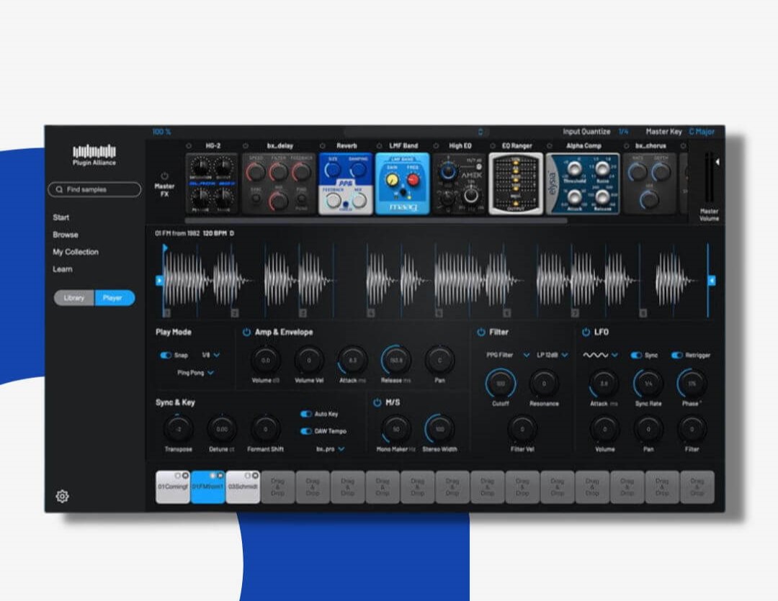Switch to the Library tab
Viewport: 778px width, 601px height.
click(x=74, y=298)
